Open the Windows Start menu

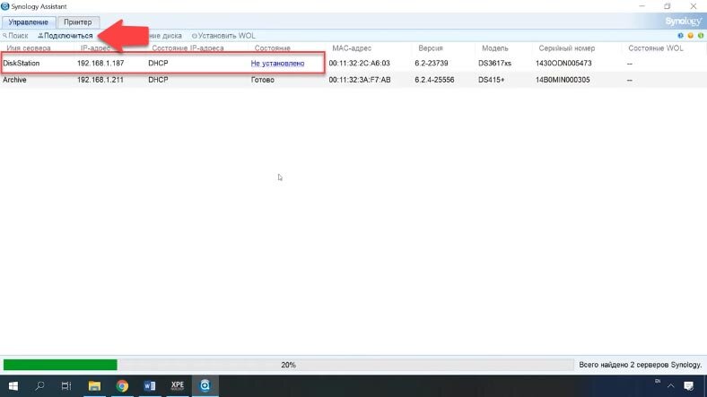(x=13, y=385)
